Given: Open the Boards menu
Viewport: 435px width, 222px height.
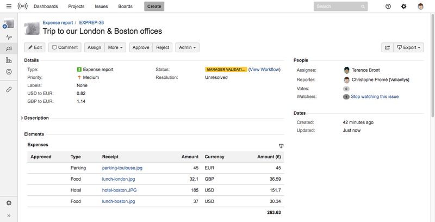Looking at the screenshot, I should tap(125, 7).
